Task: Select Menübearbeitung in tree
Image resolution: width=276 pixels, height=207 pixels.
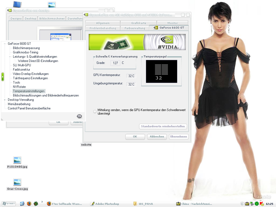Action: point(19,104)
